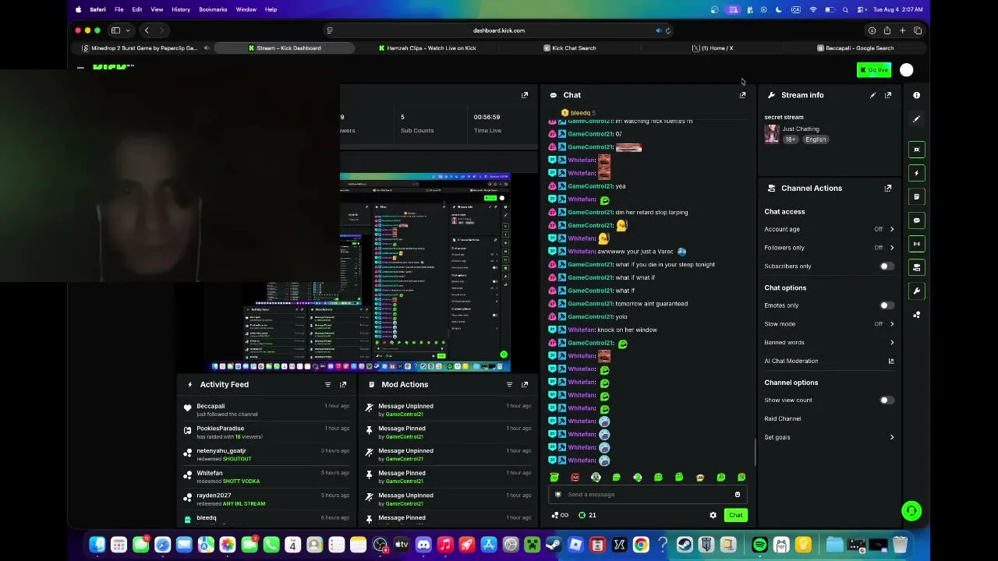The height and width of the screenshot is (561, 998).
Task: Open the profile avatar menu
Action: pos(906,70)
